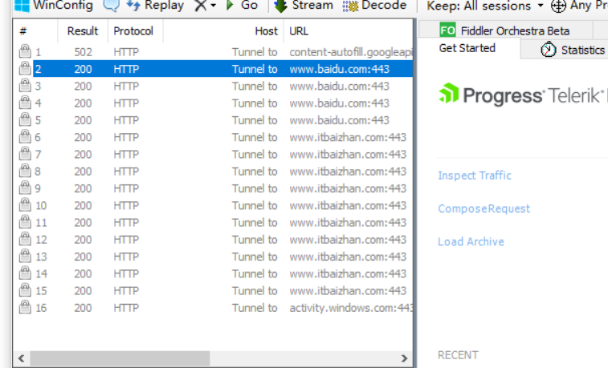Screen dimensions: 608x368
Task: Click the lock icon of session 11
Action: 25,222
